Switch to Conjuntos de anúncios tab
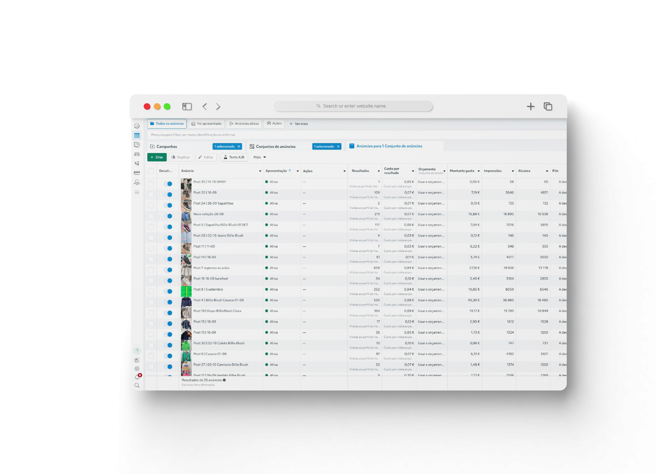The image size is (656, 474). click(x=275, y=146)
